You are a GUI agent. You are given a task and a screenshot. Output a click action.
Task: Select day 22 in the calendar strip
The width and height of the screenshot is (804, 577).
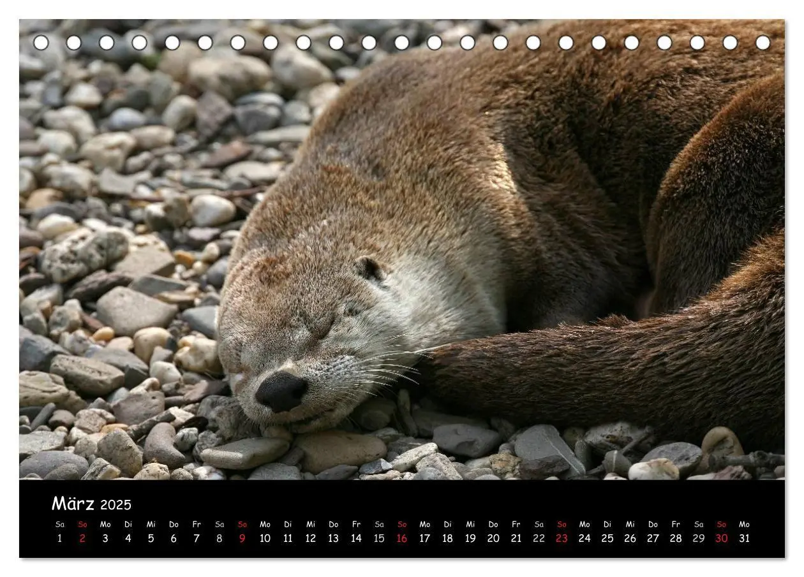(539, 538)
